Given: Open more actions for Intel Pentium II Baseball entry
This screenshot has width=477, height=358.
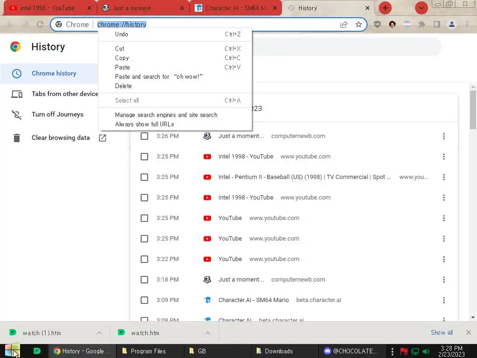Looking at the screenshot, I should [x=444, y=177].
